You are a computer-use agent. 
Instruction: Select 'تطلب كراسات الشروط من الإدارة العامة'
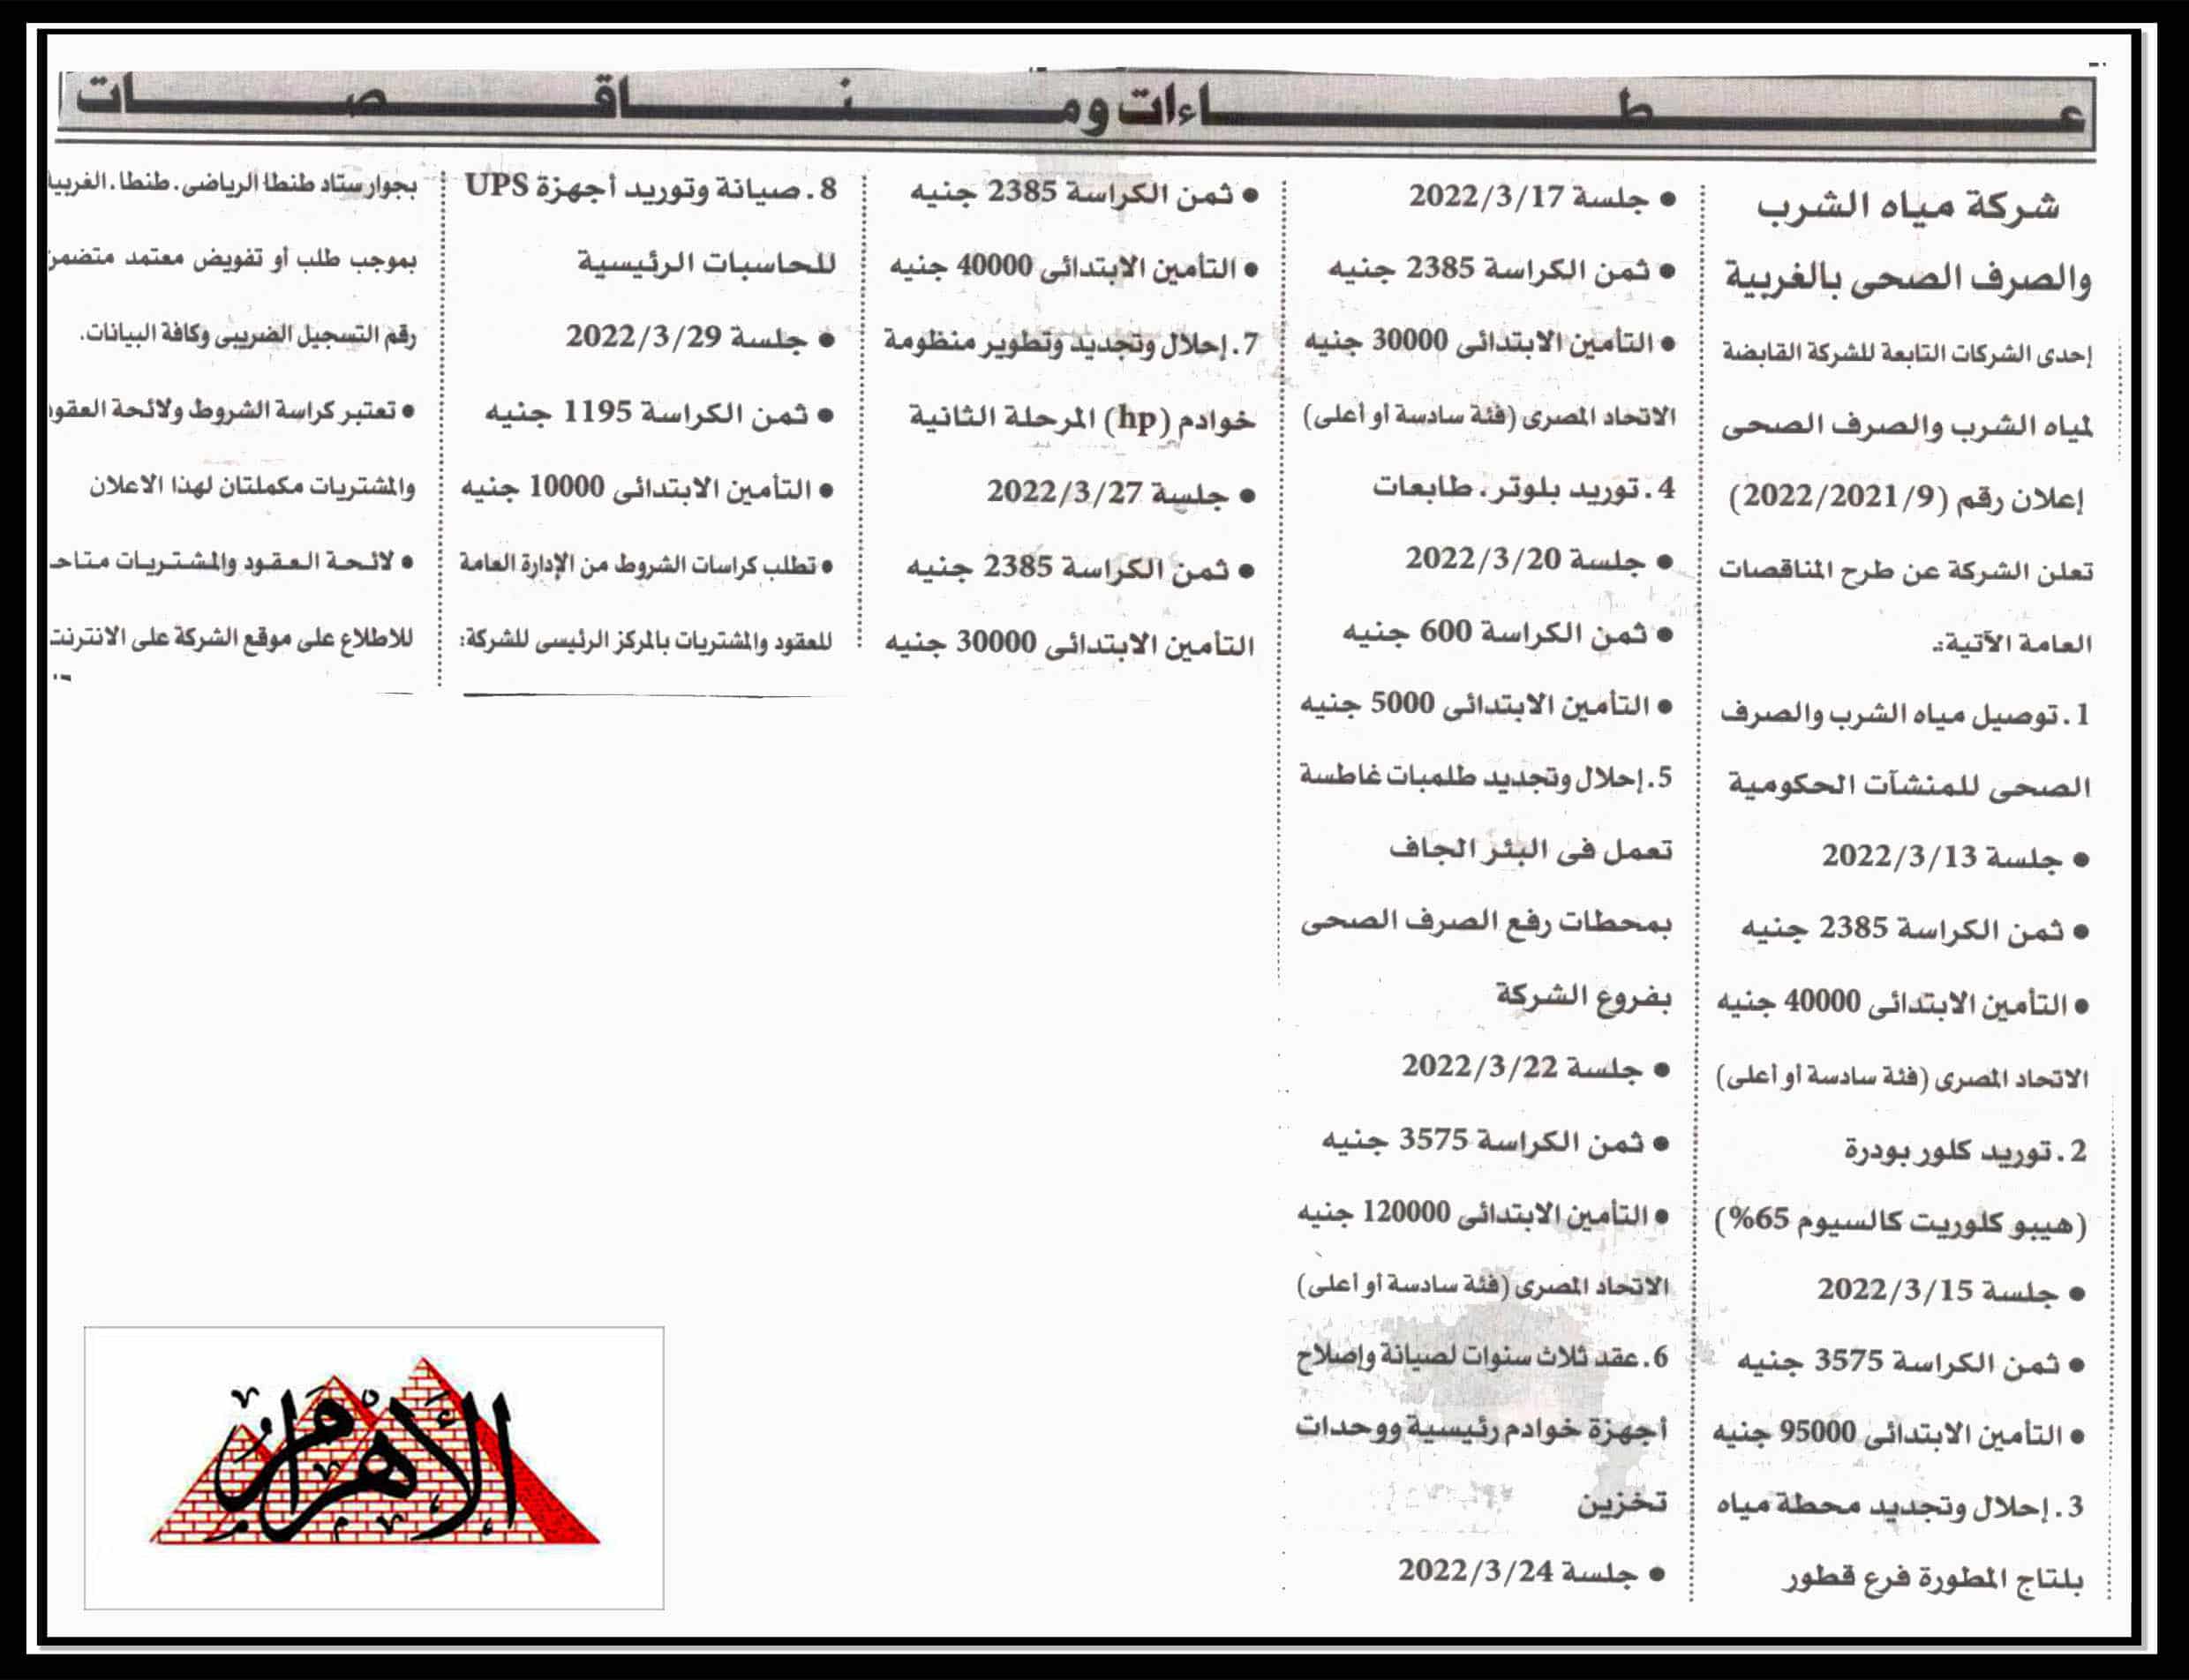[646, 565]
